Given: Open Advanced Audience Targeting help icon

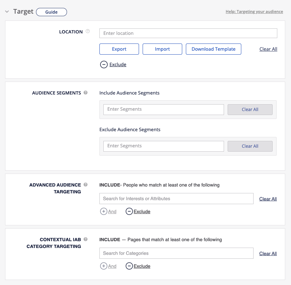Looking at the screenshot, I should coord(86,185).
